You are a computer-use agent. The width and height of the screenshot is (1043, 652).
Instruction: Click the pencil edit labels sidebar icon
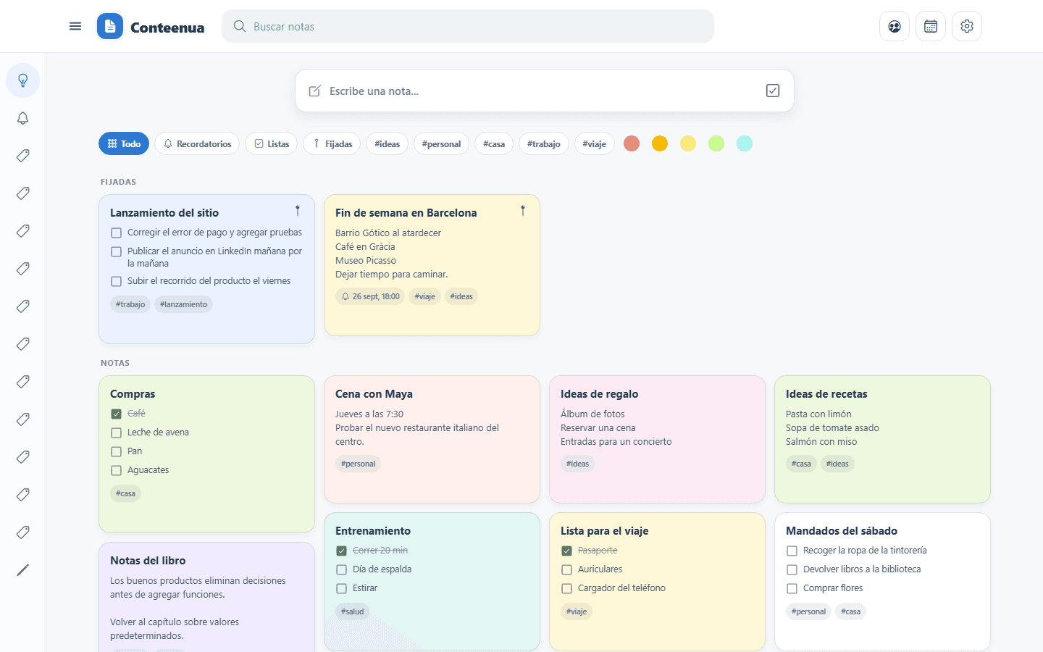(23, 570)
